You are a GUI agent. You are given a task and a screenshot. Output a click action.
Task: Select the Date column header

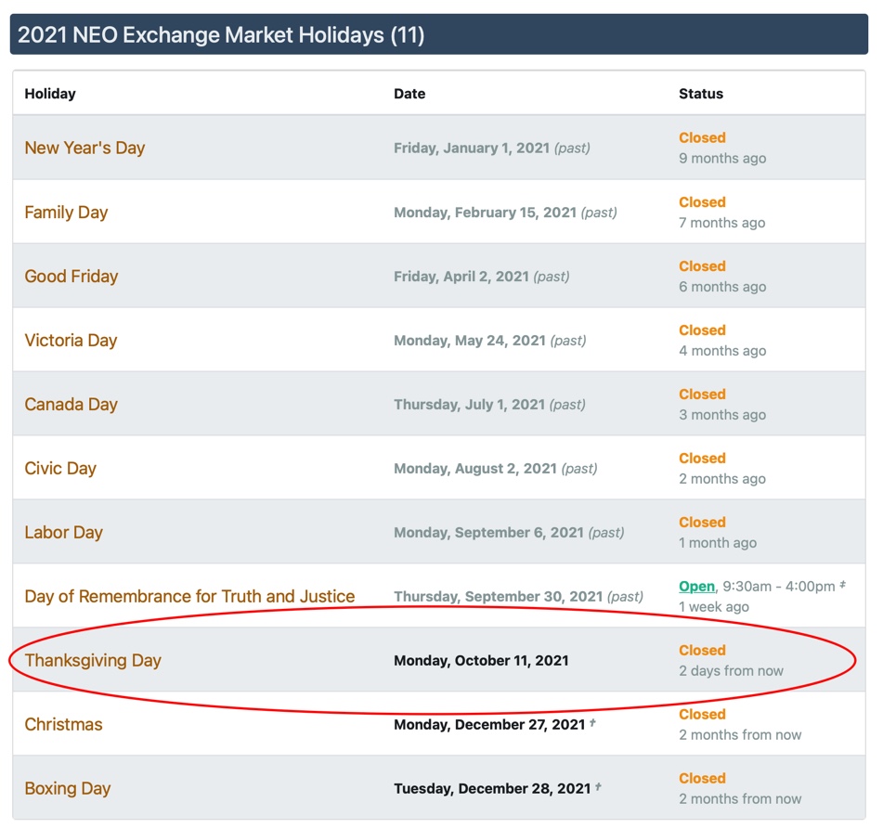(x=409, y=94)
